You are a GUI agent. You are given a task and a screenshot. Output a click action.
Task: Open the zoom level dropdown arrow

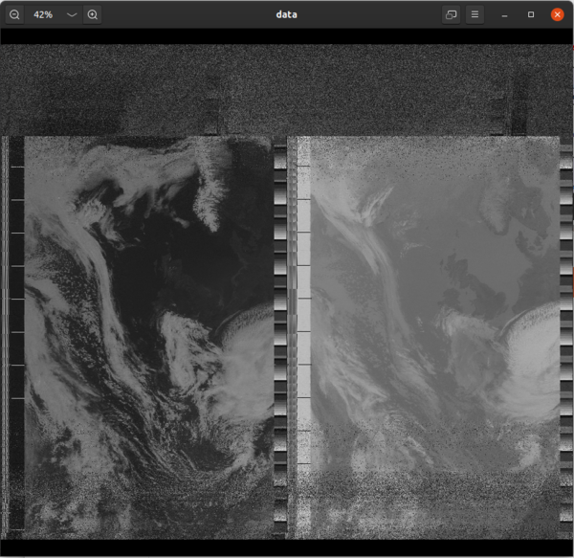pyautogui.click(x=72, y=14)
